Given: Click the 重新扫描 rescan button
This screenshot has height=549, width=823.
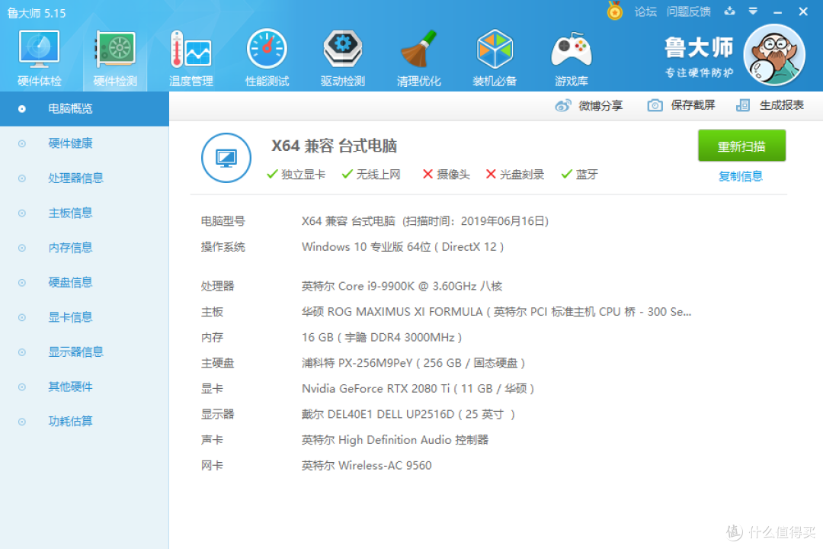Looking at the screenshot, I should pyautogui.click(x=741, y=146).
